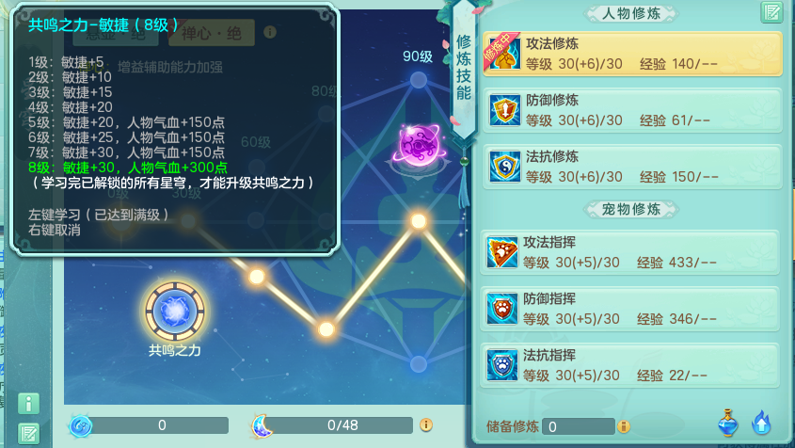Click the green info button on the left sidebar
Viewport: 795px width, 448px height.
[28, 404]
